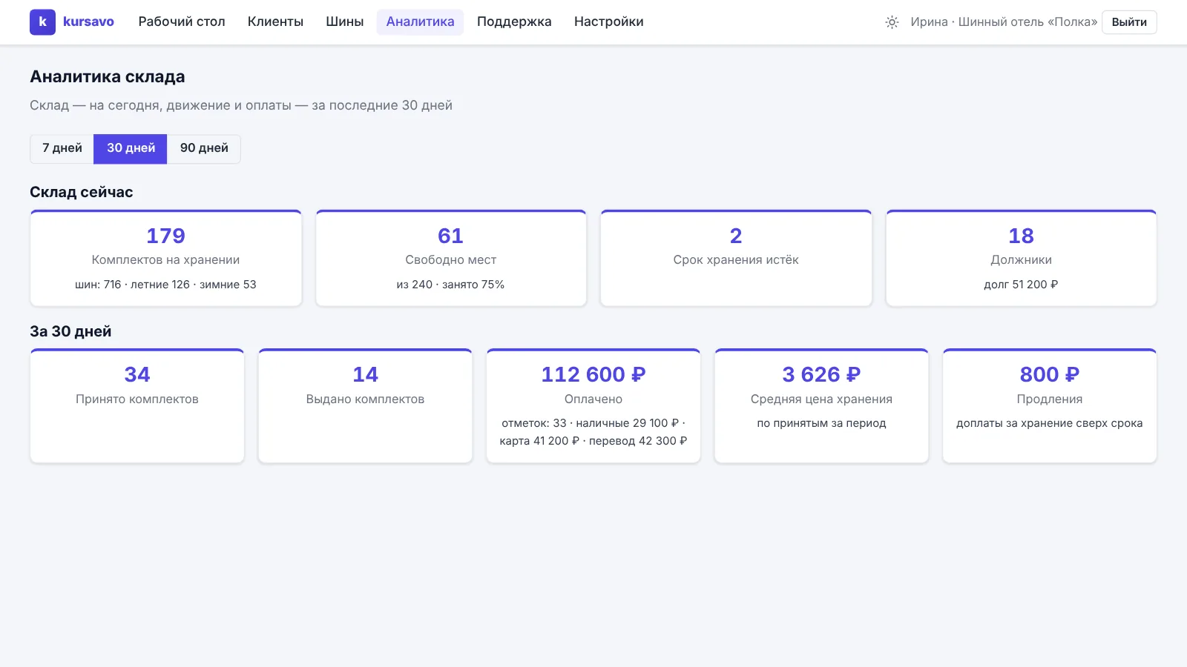Viewport: 1187px width, 667px height.
Task: Select the 30 дней period
Action: click(131, 148)
